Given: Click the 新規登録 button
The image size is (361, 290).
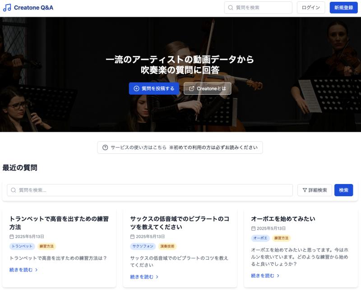Looking at the screenshot, I should click(343, 8).
